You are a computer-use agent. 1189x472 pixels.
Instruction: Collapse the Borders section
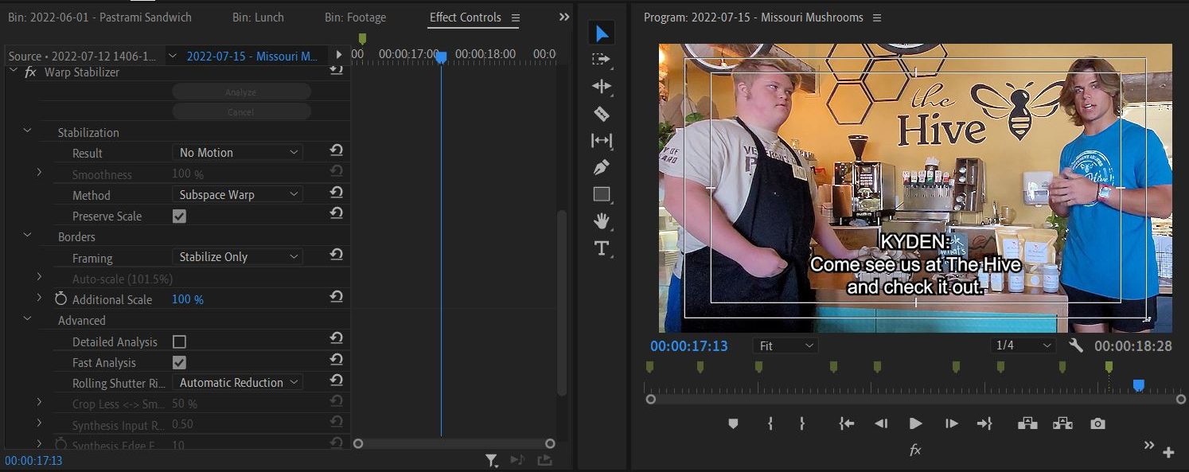(x=27, y=235)
